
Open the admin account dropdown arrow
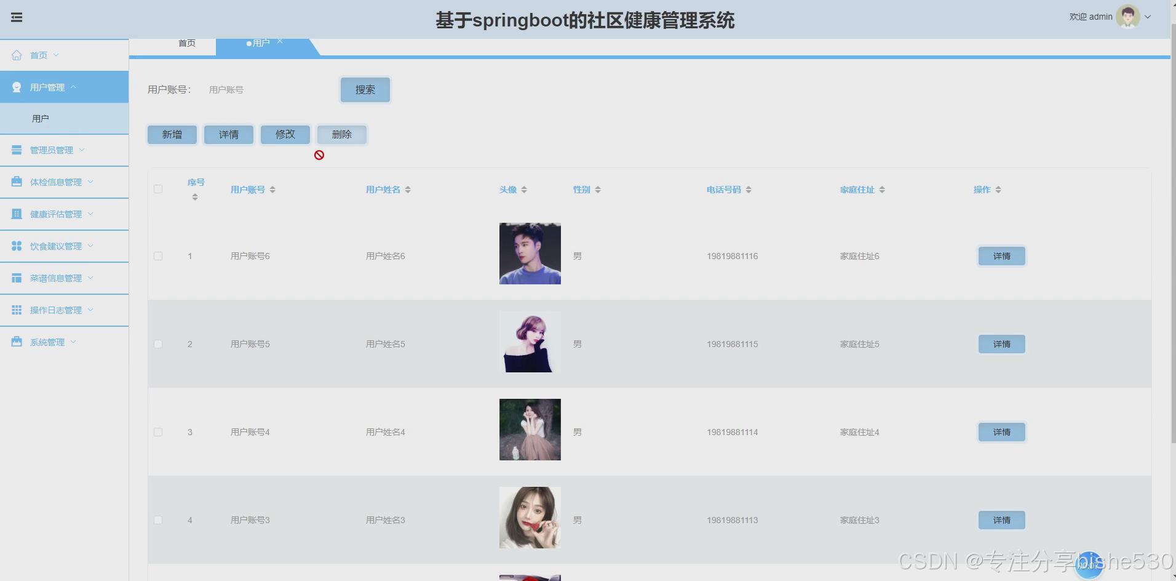point(1148,17)
